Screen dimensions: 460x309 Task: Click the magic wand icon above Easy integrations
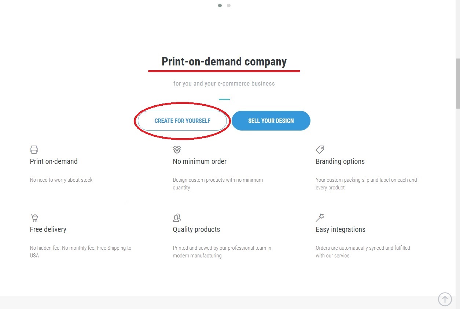tap(320, 218)
